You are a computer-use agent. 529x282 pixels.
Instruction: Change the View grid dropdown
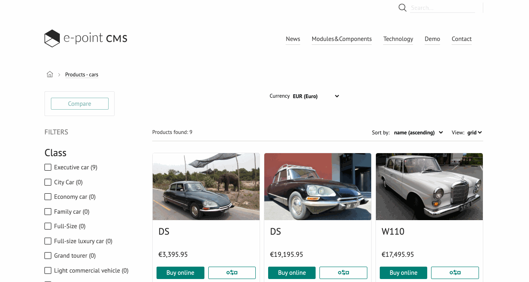click(x=475, y=133)
